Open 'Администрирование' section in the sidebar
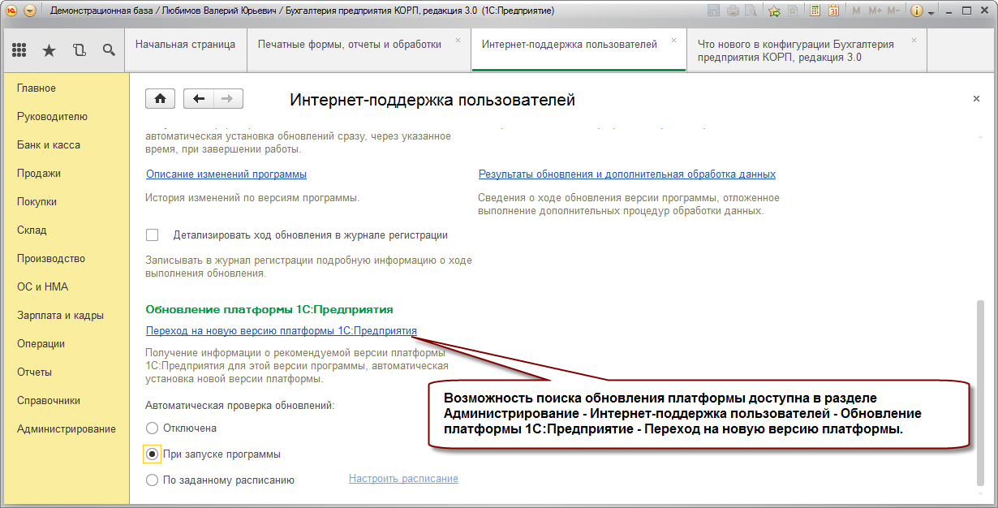The height and width of the screenshot is (508, 998). tap(67, 428)
